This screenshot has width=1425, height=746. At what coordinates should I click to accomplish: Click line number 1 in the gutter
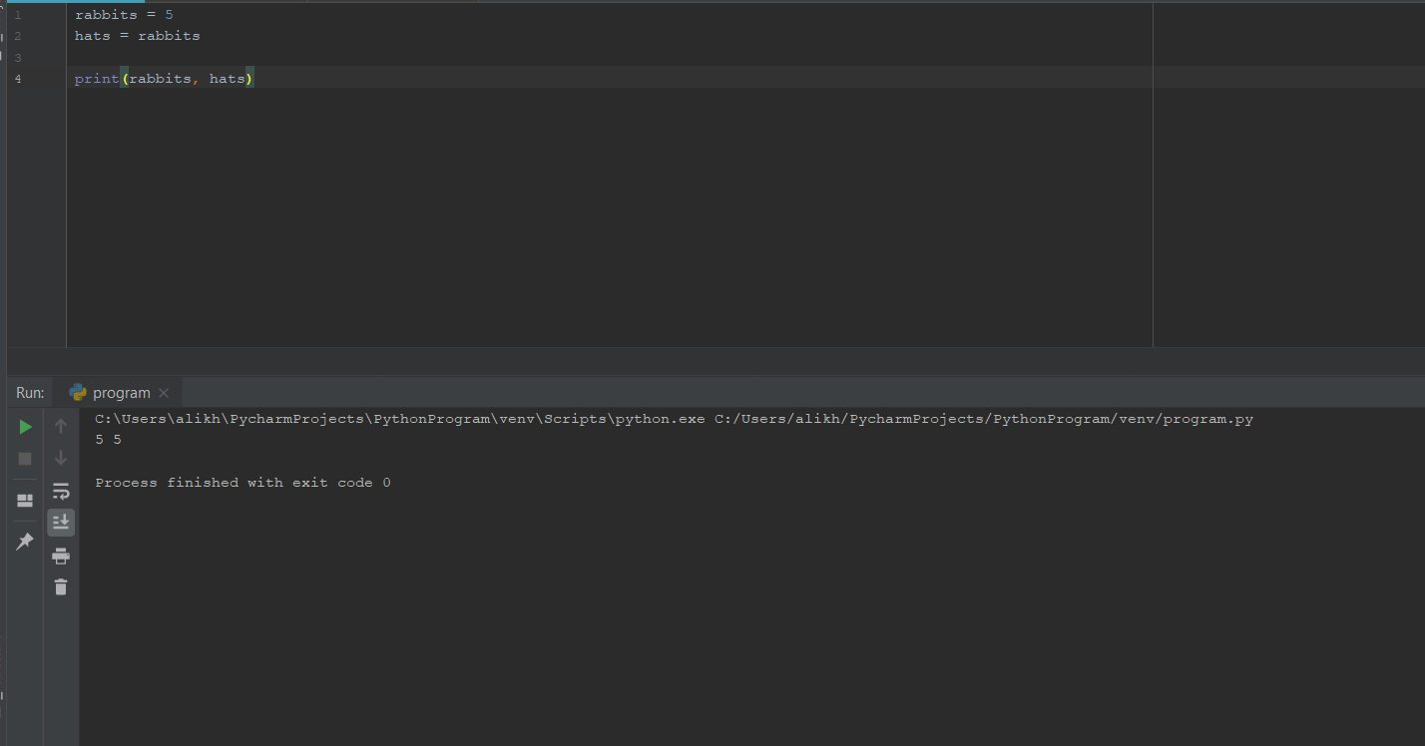point(18,15)
